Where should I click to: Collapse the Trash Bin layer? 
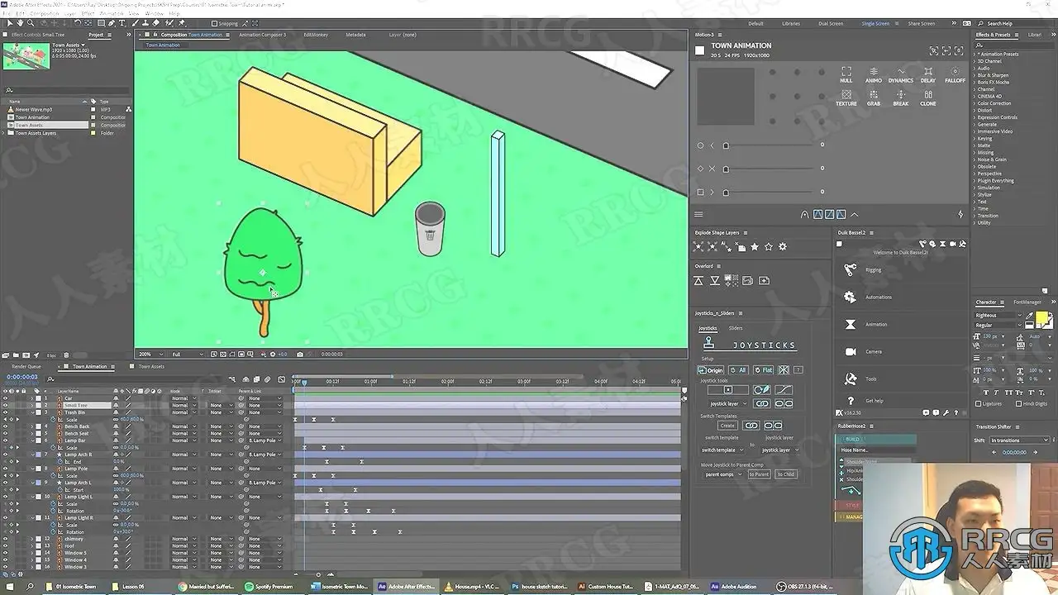(32, 412)
